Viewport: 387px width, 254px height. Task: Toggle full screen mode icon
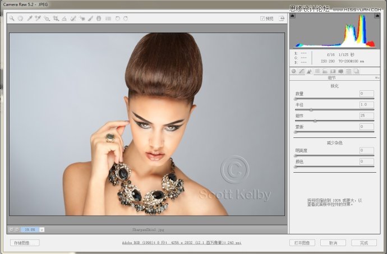point(282,19)
